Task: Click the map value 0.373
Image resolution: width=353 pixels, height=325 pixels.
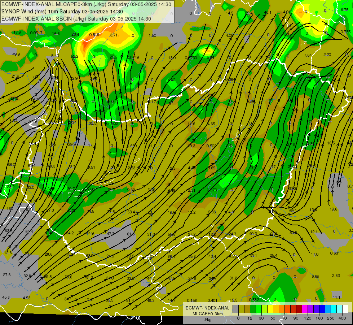Action: (x=212, y=190)
